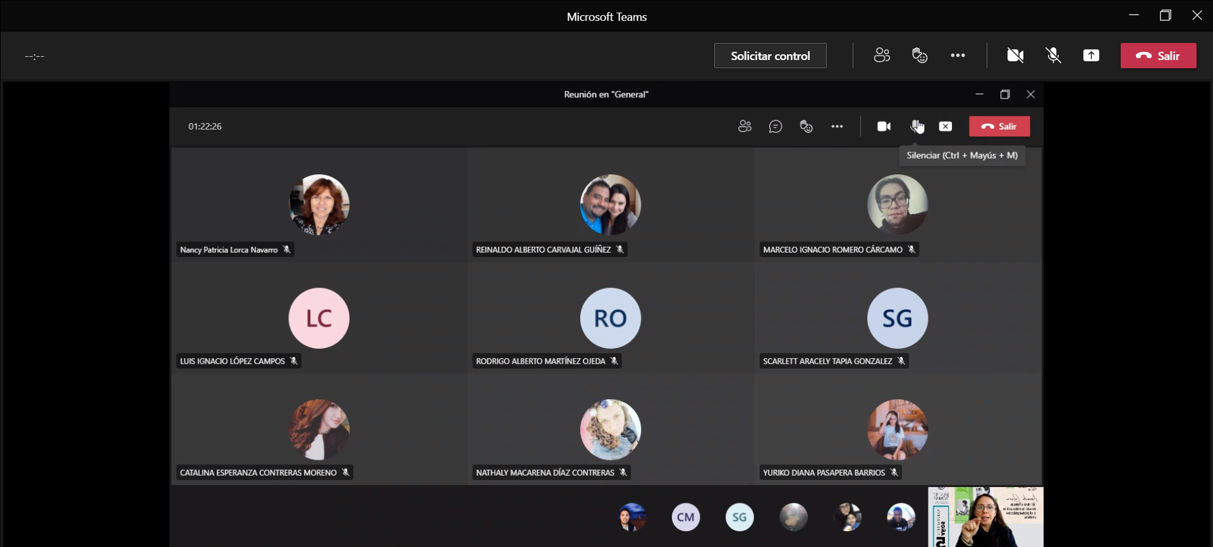Image resolution: width=1213 pixels, height=547 pixels.
Task: Click the RO avatar circle
Action: [610, 318]
